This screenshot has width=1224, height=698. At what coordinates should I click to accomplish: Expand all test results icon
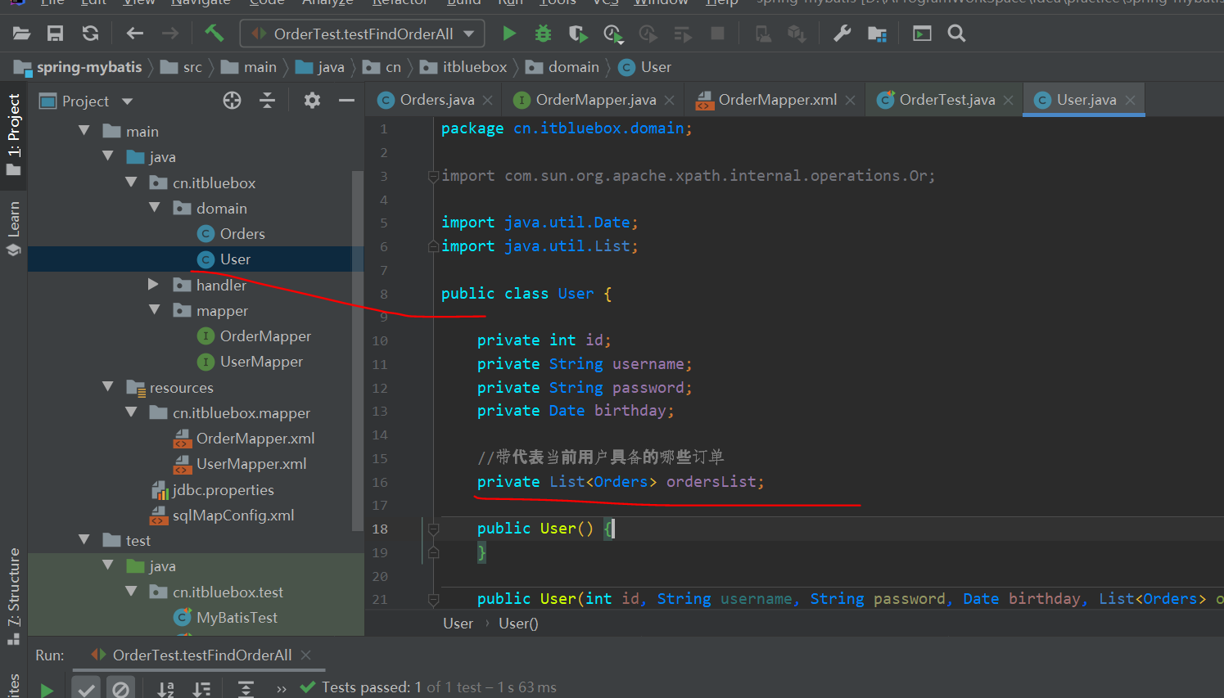click(x=246, y=689)
